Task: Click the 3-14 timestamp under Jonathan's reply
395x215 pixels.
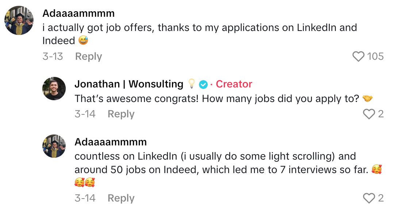Action: (85, 114)
